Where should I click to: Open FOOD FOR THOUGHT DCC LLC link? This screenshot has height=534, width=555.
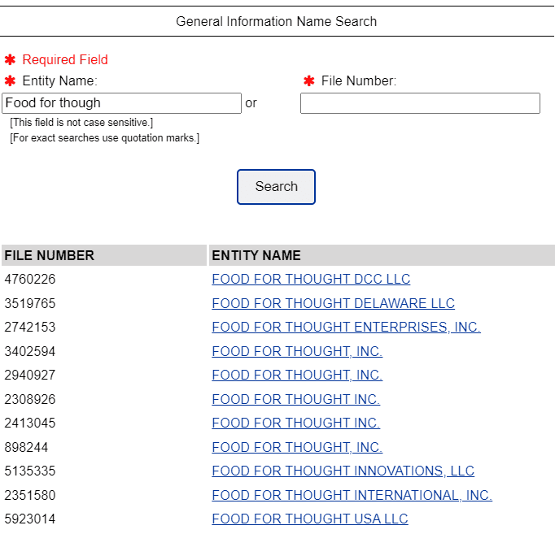pos(311,280)
